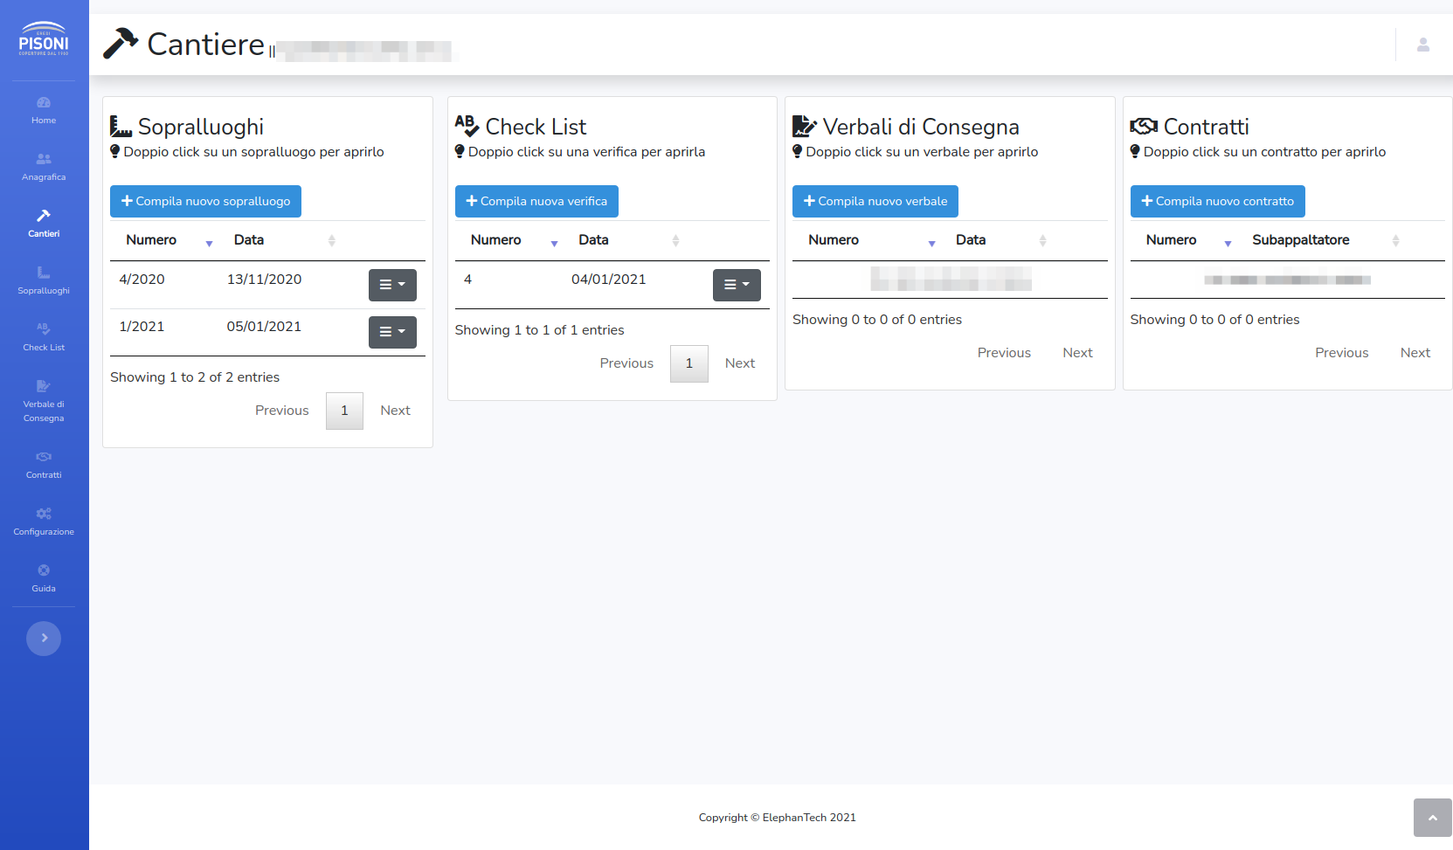Open action menu for sopralluogo 1/2021

[x=392, y=332]
